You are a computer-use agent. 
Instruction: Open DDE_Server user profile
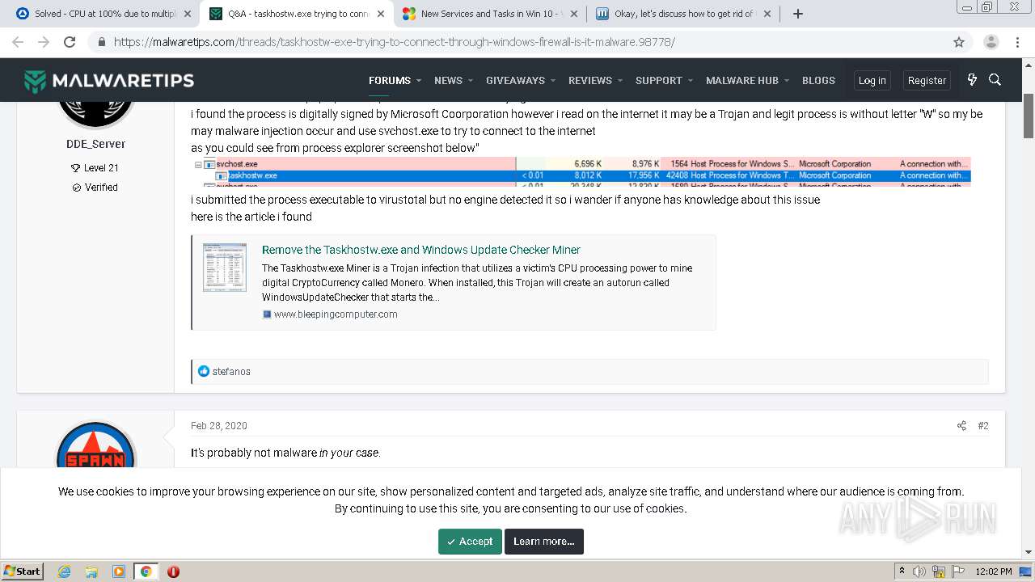pos(95,144)
